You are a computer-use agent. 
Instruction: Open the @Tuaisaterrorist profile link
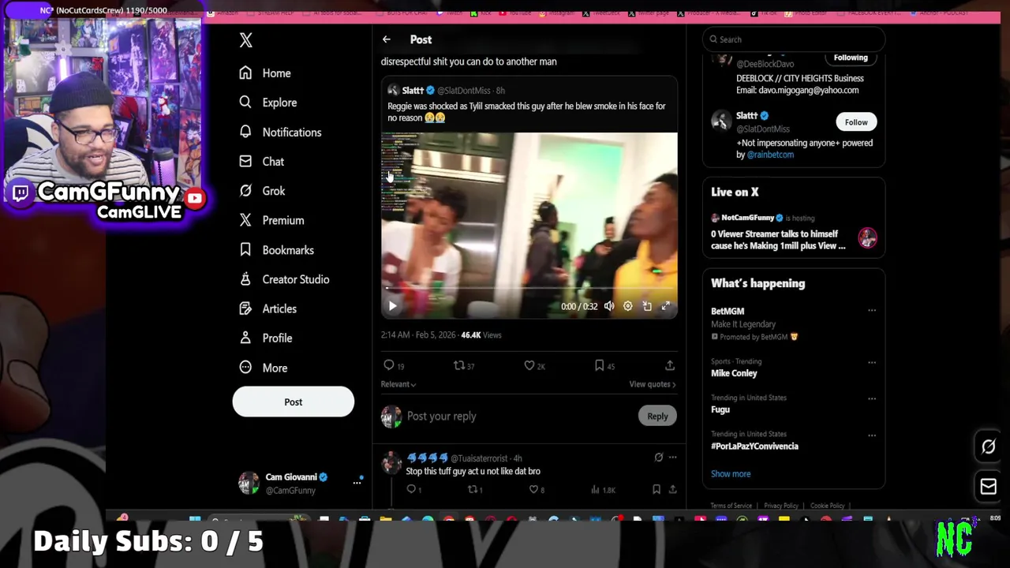point(479,458)
